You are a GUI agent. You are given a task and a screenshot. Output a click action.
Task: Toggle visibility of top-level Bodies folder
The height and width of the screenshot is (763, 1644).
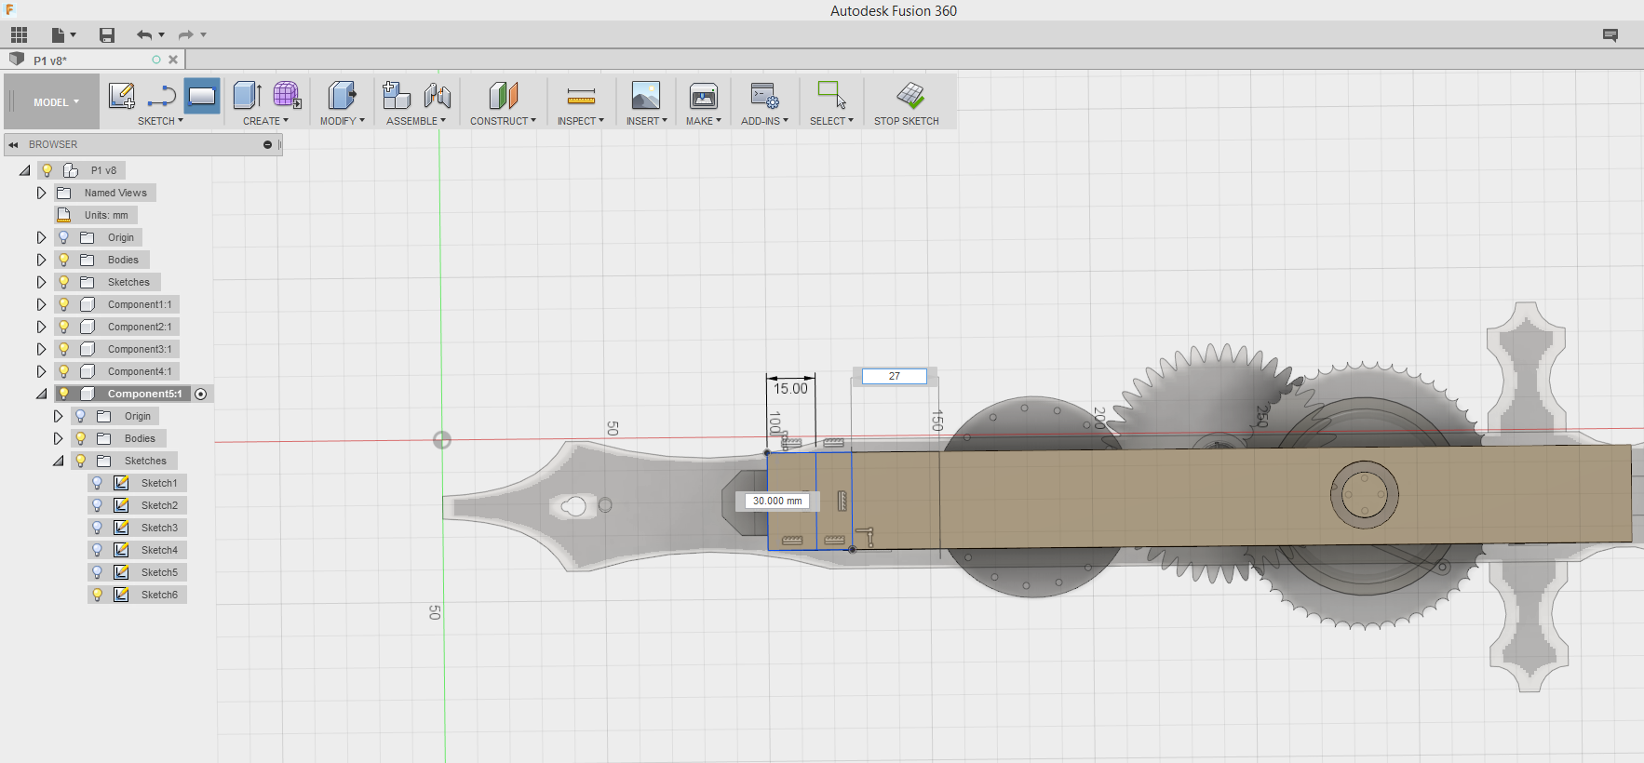(x=63, y=260)
